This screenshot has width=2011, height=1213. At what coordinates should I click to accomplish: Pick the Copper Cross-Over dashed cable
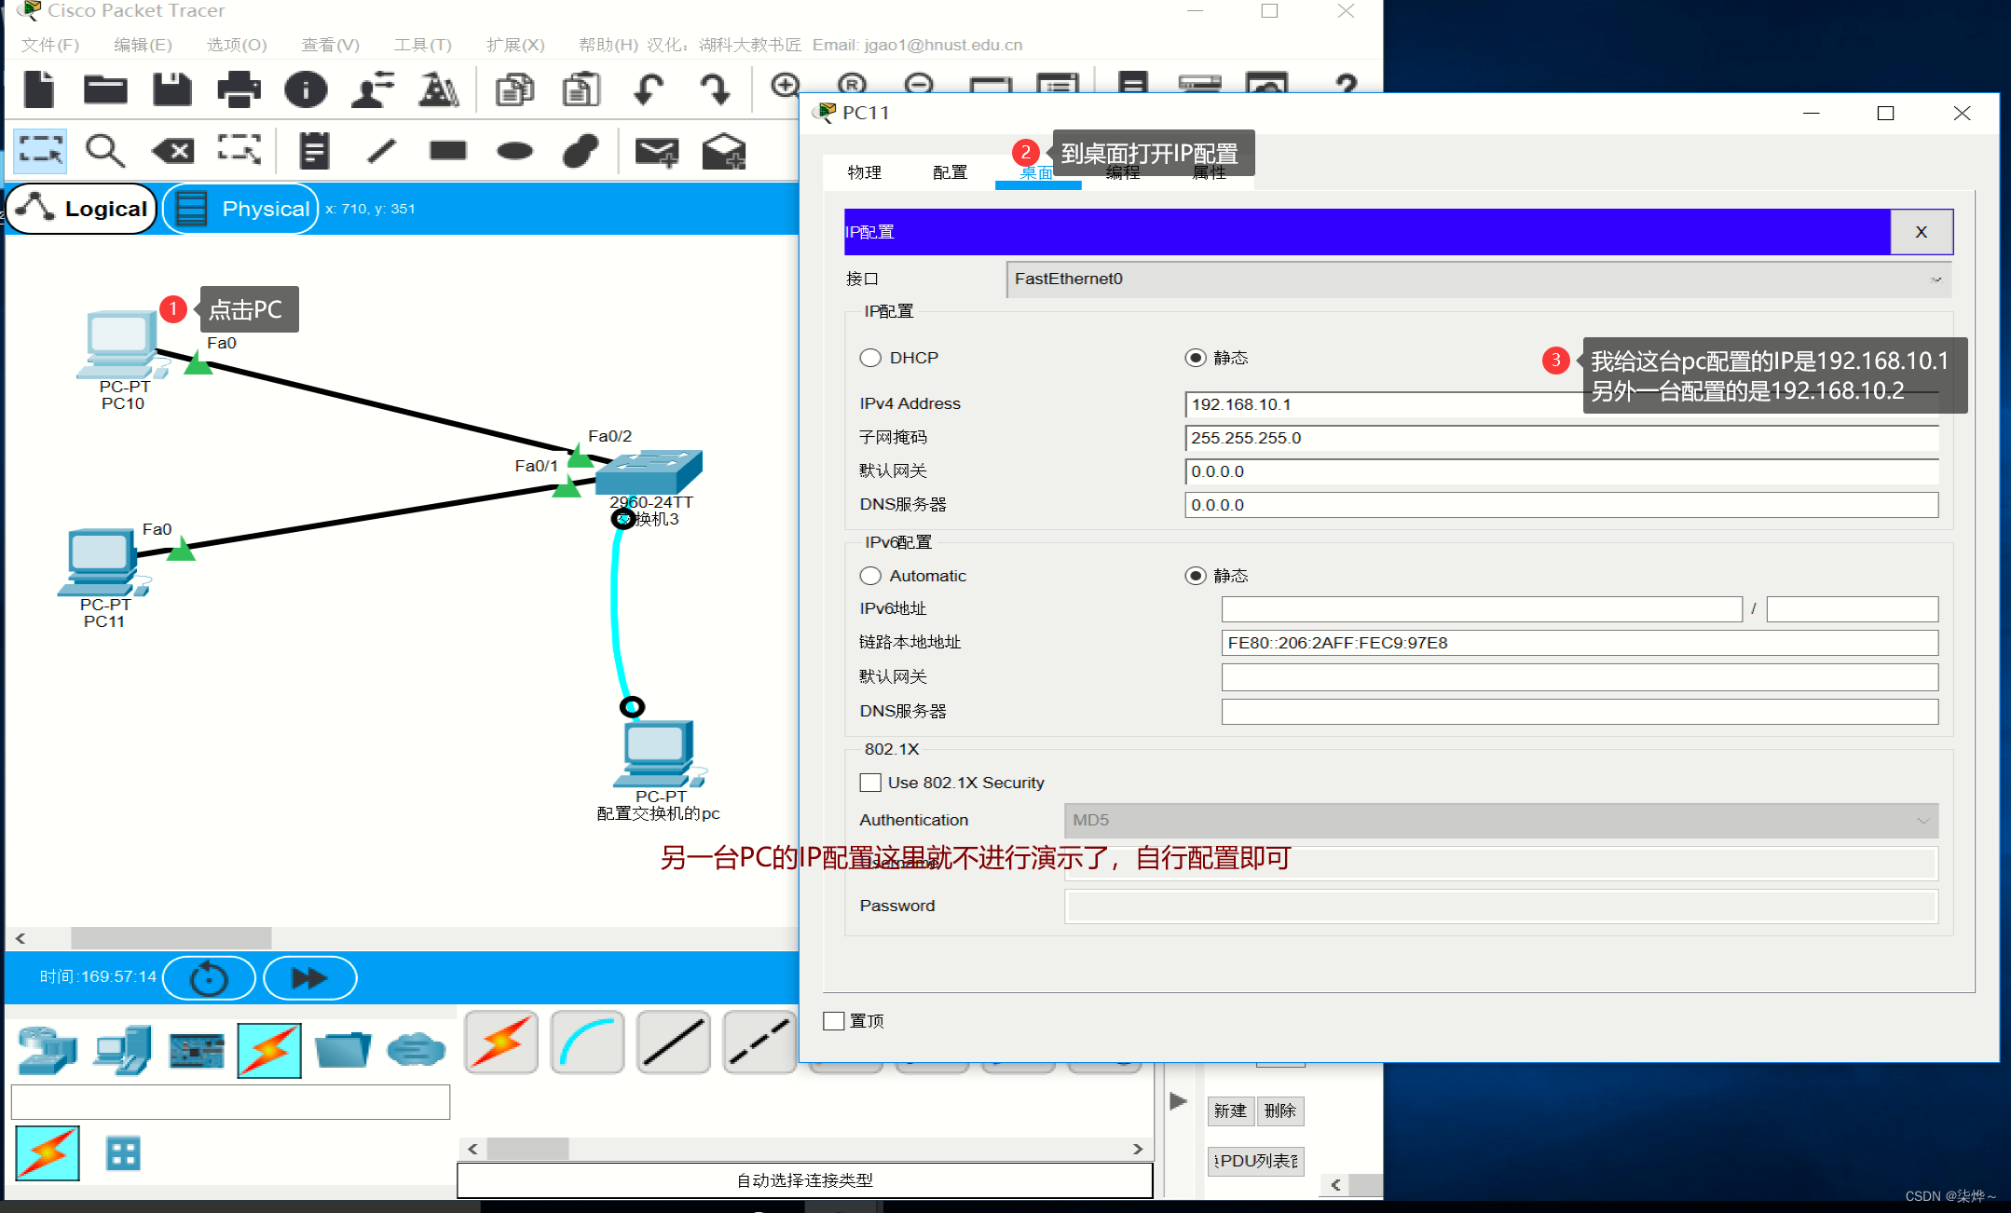point(759,1043)
